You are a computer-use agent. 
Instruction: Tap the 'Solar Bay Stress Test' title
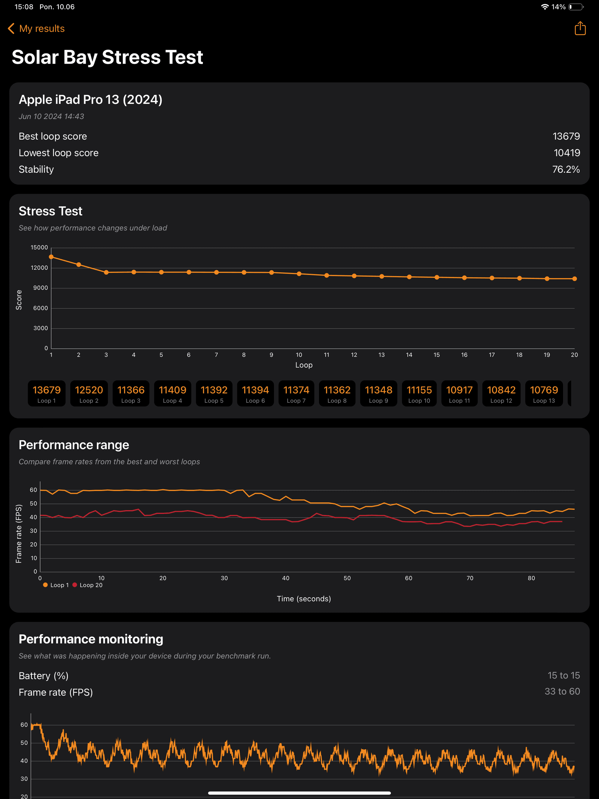click(x=107, y=57)
